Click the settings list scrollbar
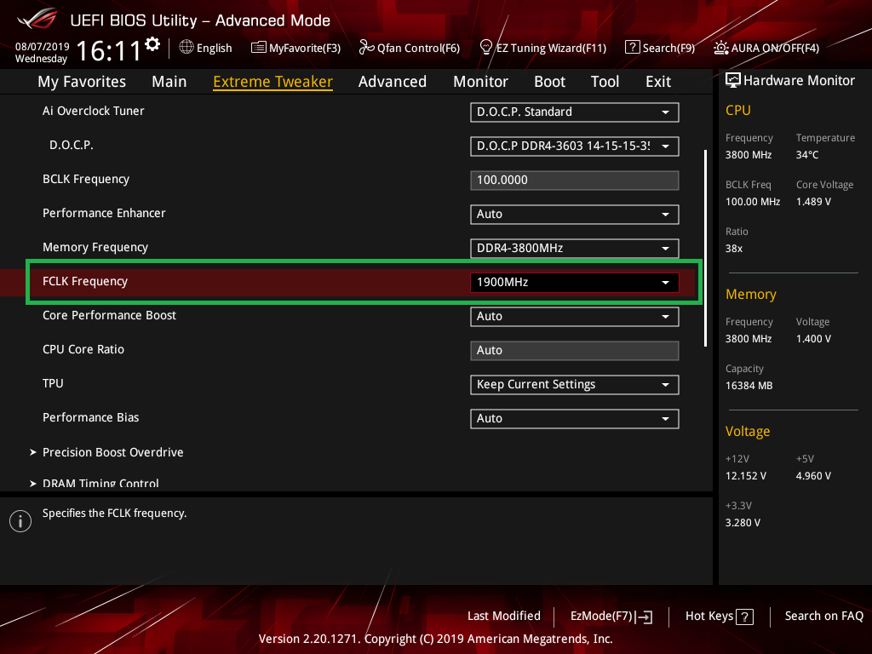Image resolution: width=872 pixels, height=654 pixels. pyautogui.click(x=705, y=248)
